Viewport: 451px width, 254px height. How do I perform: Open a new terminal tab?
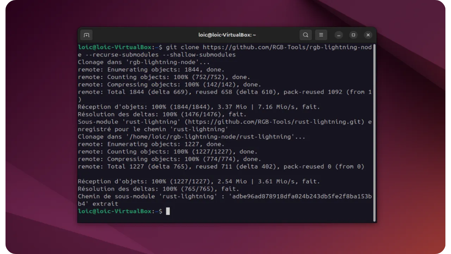click(87, 35)
